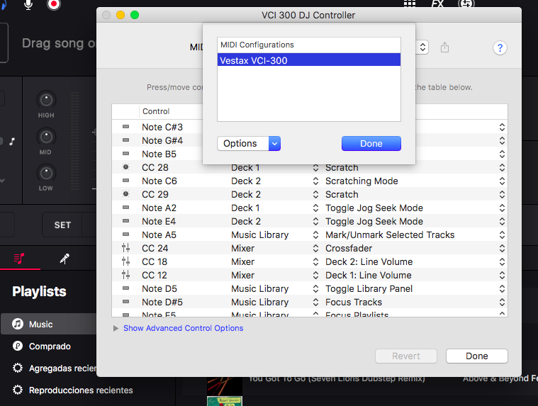
Task: Expand Show Advanced Control Options triangle
Action: click(116, 329)
